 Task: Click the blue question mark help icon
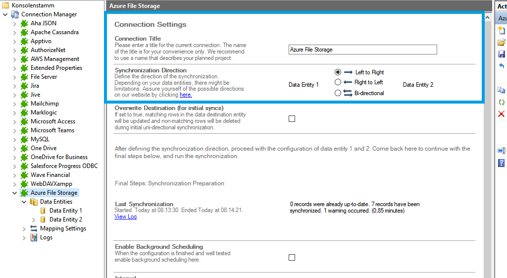(x=501, y=163)
